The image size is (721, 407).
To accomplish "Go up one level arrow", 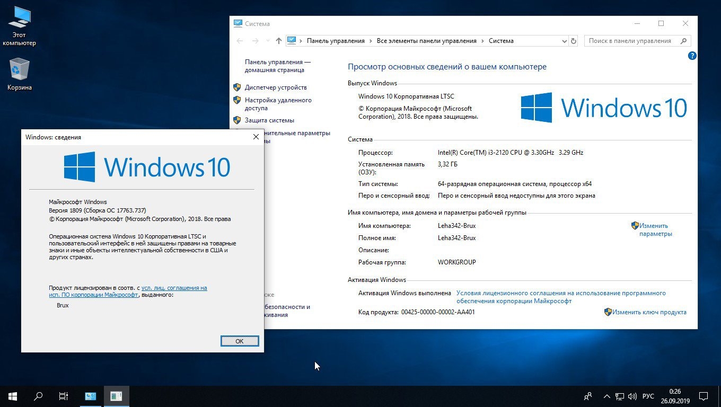I will (279, 41).
